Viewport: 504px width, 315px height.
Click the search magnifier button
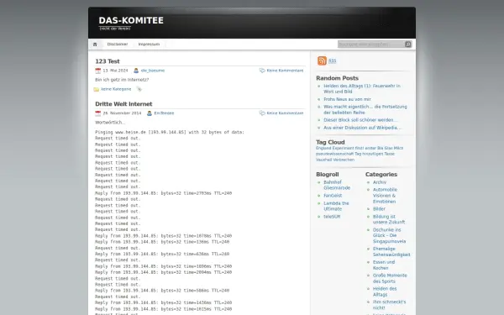(x=408, y=45)
